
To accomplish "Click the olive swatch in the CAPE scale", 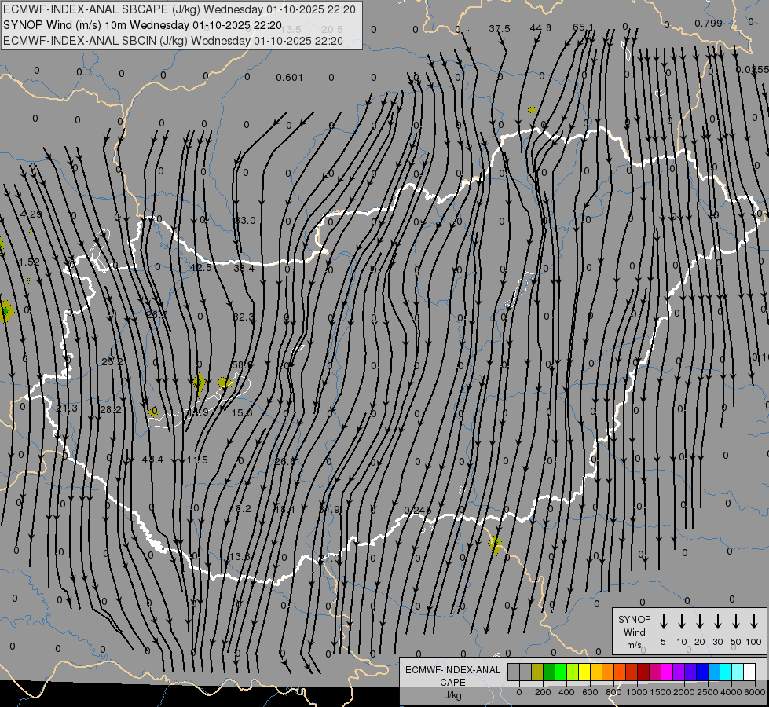I will [x=537, y=672].
